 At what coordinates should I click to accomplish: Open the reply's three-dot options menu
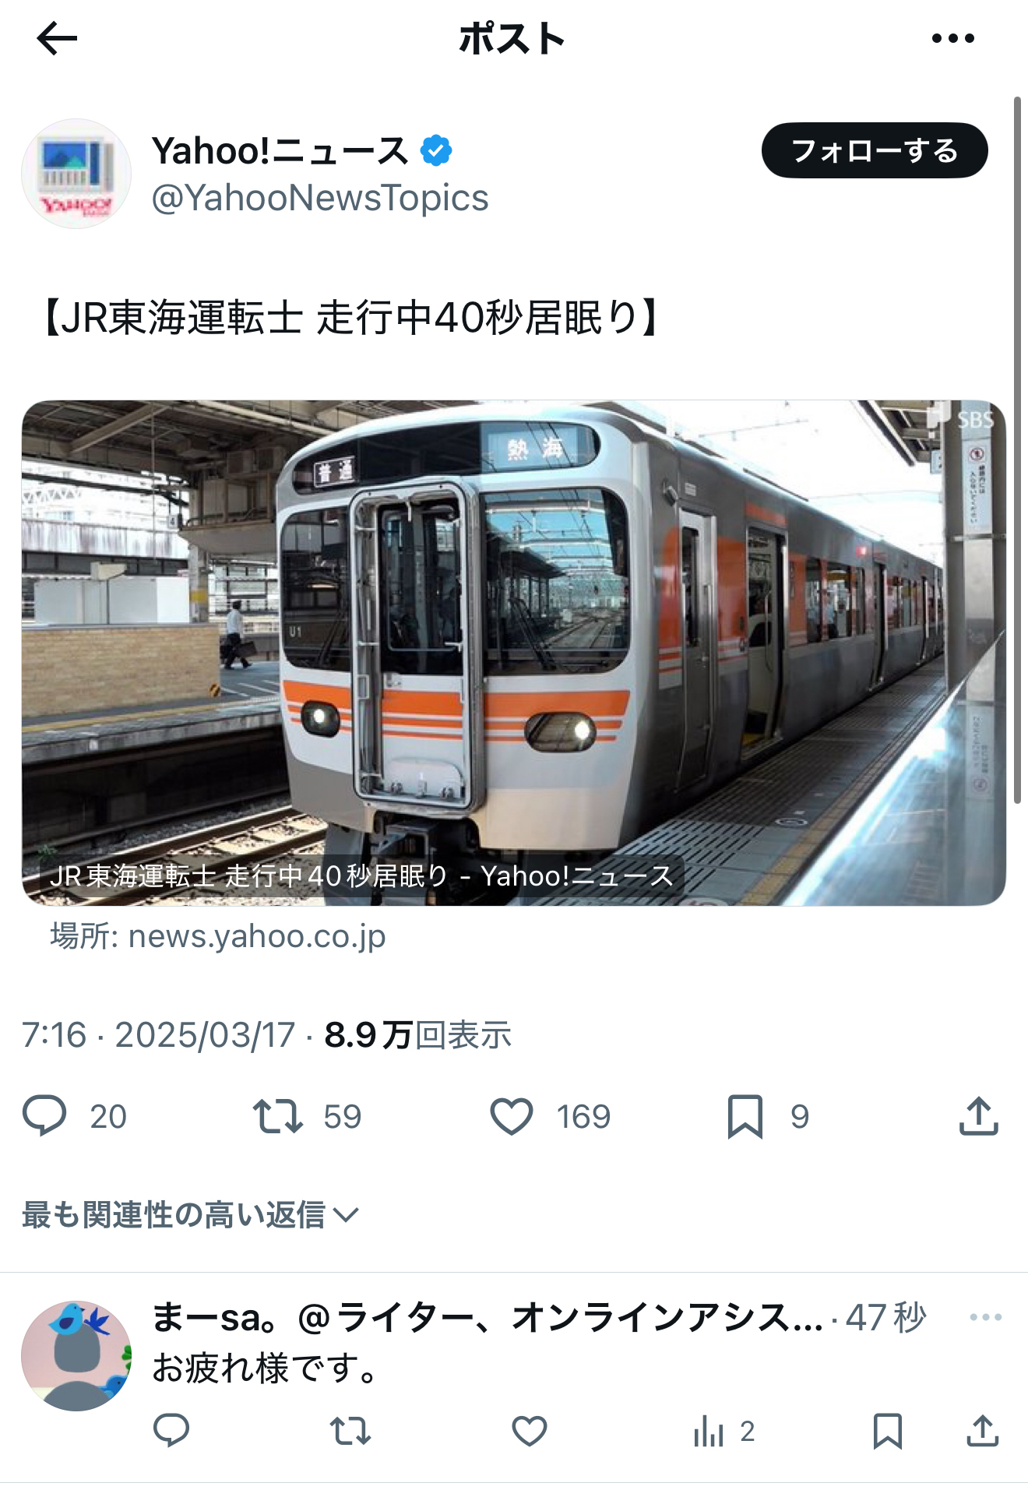[986, 1317]
